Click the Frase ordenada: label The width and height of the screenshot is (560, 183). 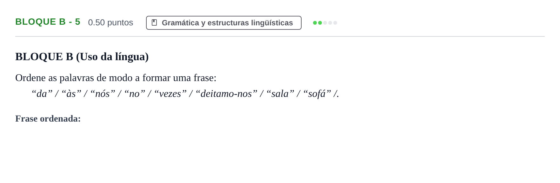pos(48,119)
